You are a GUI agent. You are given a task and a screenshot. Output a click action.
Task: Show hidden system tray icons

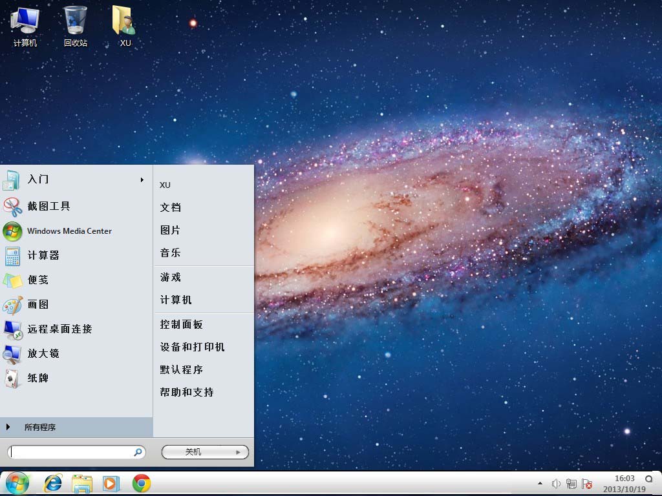coord(540,484)
